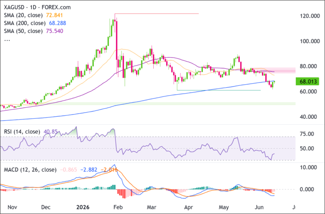325x214 pixels.
Task: Select the MACD (12, 26, close) legend
Action: tap(30, 170)
